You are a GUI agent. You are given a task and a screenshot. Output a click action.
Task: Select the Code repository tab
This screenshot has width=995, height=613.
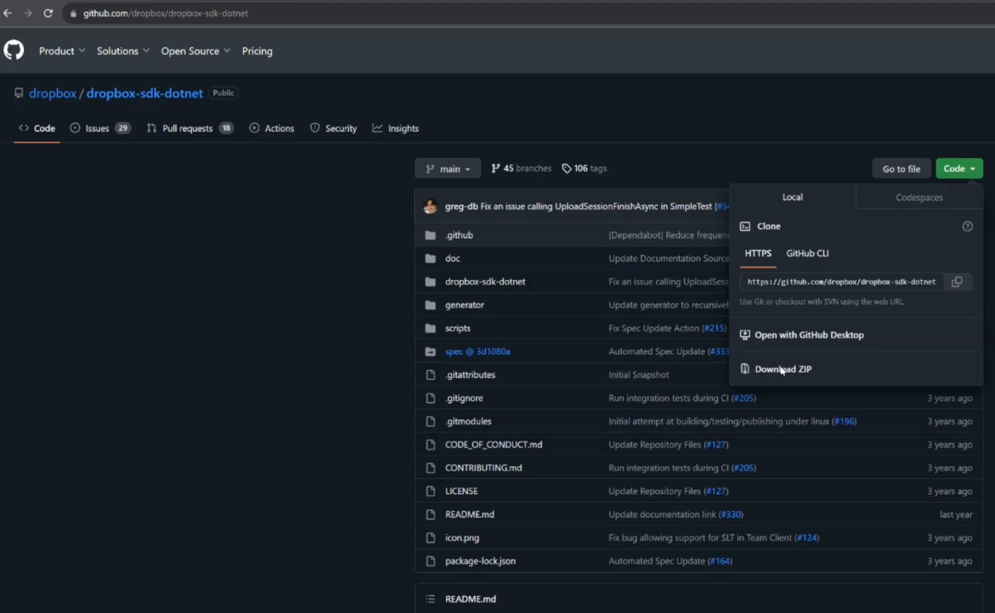(37, 128)
